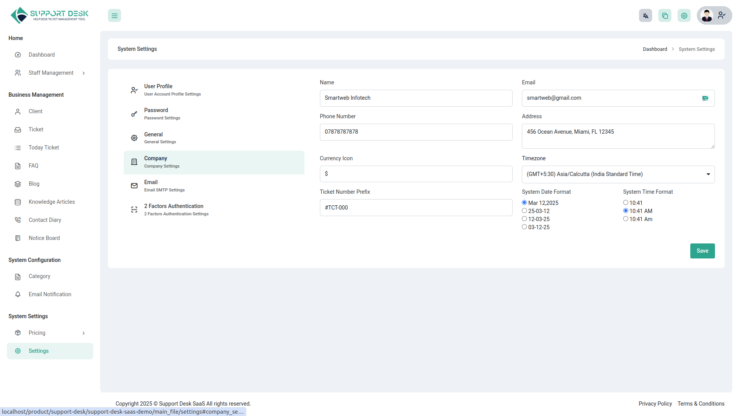
Task: Open the language translation icon in the header
Action: point(646,15)
